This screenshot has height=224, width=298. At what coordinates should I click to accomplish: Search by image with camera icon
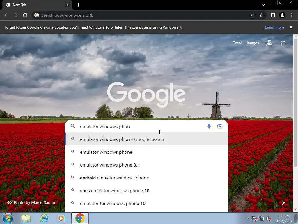[220, 126]
